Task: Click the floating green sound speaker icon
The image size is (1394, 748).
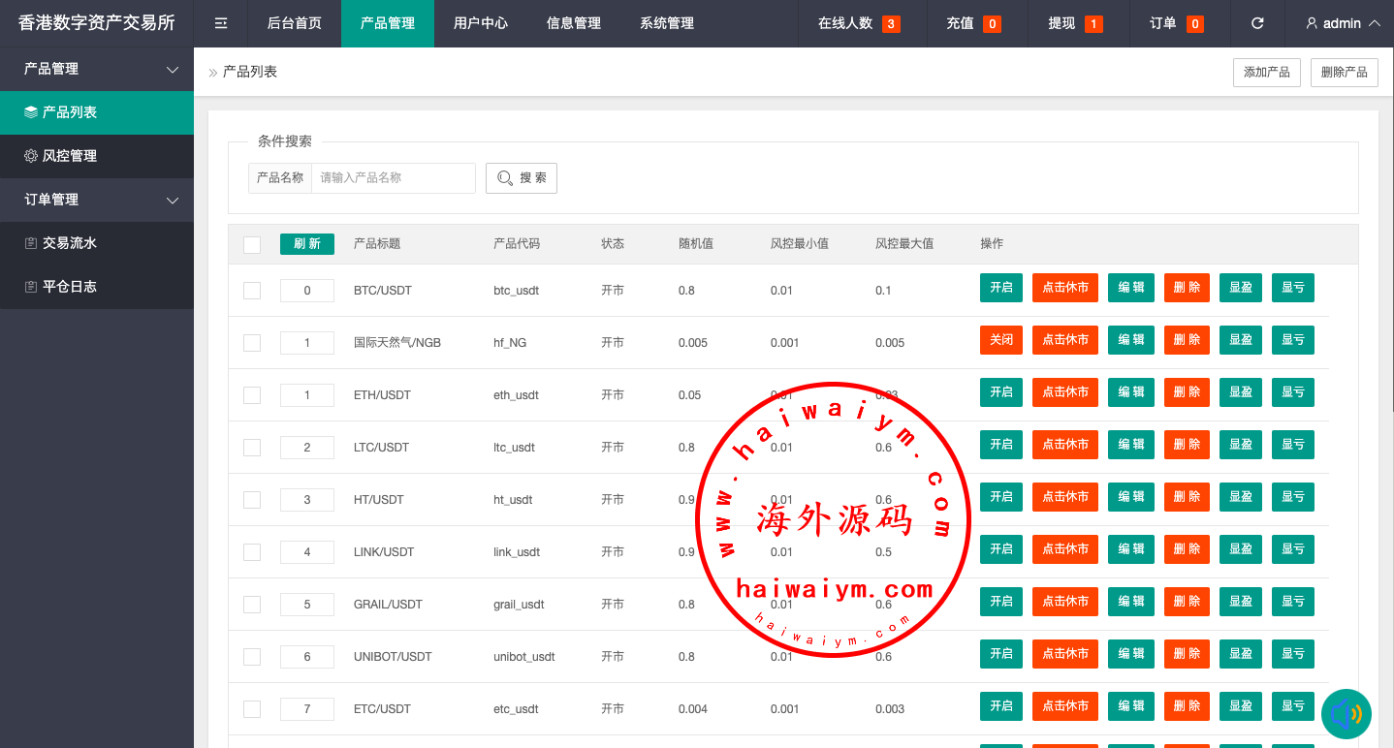Action: (1346, 714)
